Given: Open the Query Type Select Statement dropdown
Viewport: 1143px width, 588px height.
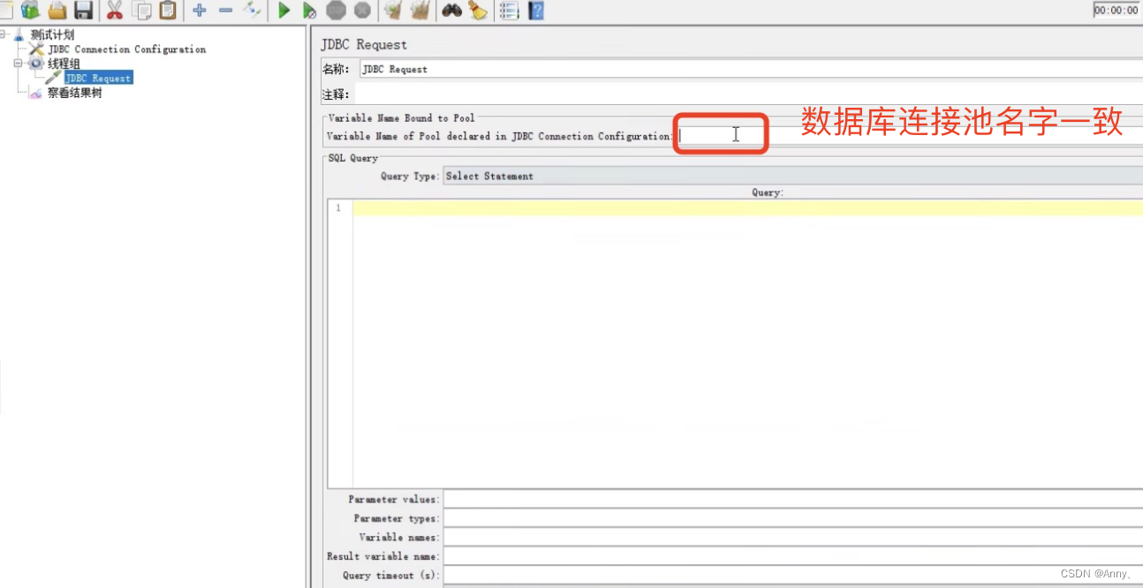Looking at the screenshot, I should [792, 176].
